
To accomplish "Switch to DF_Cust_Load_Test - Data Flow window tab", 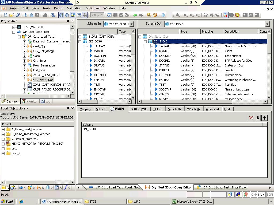I will (x=222, y=187).
